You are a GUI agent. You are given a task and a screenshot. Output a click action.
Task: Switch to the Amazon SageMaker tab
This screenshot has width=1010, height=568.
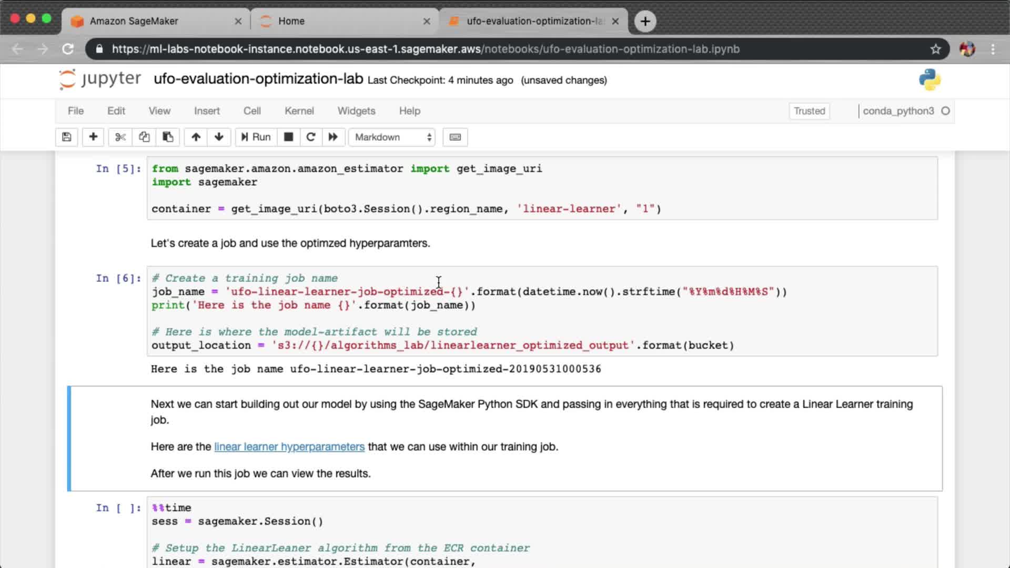[x=134, y=21]
